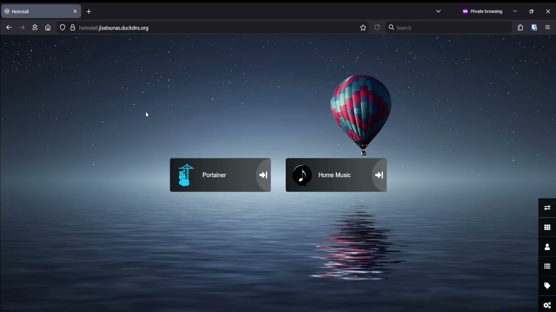Click the Private browsing indicator
The width and height of the screenshot is (556, 312).
pos(482,12)
